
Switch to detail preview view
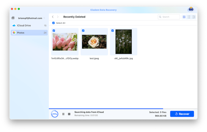coord(194,17)
